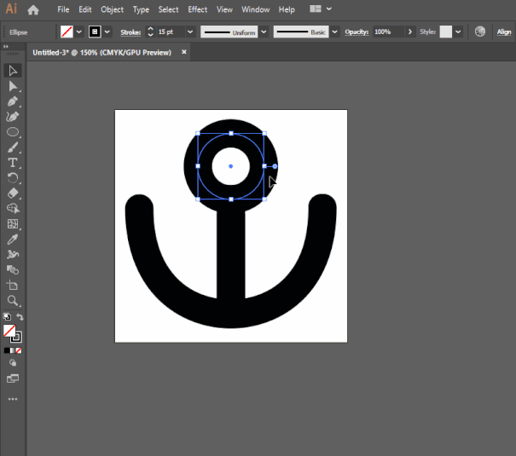
Task: Swap fill and stroke colors
Action: pyautogui.click(x=20, y=317)
